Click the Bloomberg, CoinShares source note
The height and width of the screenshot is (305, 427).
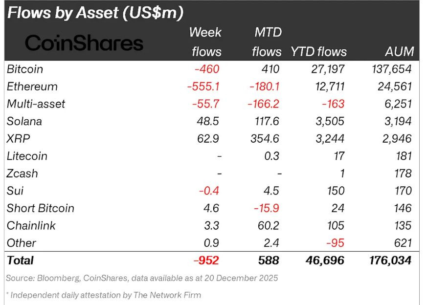142,278
